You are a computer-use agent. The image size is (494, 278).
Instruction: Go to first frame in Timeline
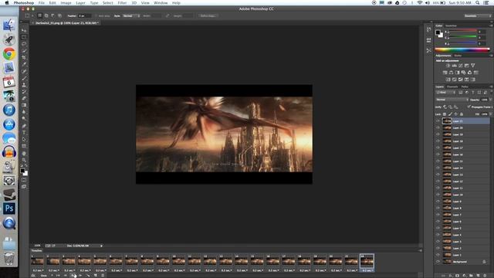click(x=58, y=276)
